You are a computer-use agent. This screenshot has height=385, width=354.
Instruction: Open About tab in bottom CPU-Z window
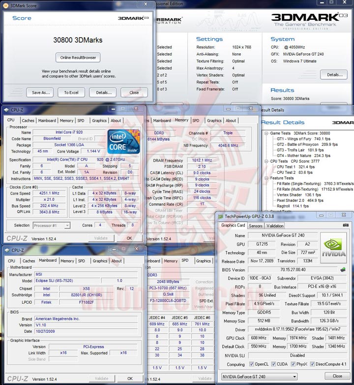(x=117, y=261)
